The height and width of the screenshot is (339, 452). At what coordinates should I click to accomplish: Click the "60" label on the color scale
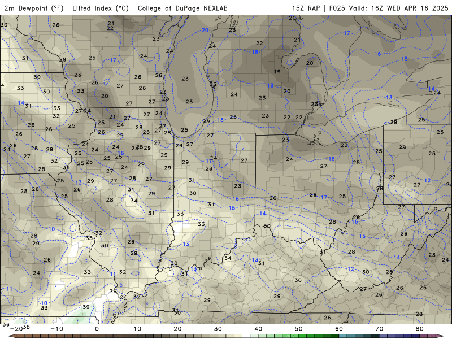click(x=339, y=329)
